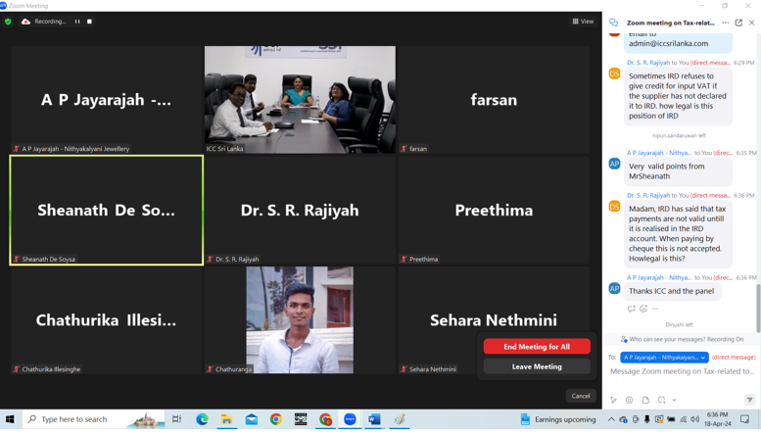The image size is (761, 434).
Task: Click 'Who can see your messages?' notice
Action: tap(682, 339)
